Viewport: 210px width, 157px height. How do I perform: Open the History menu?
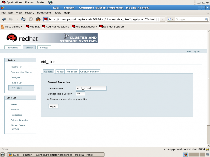[x=30, y=13]
